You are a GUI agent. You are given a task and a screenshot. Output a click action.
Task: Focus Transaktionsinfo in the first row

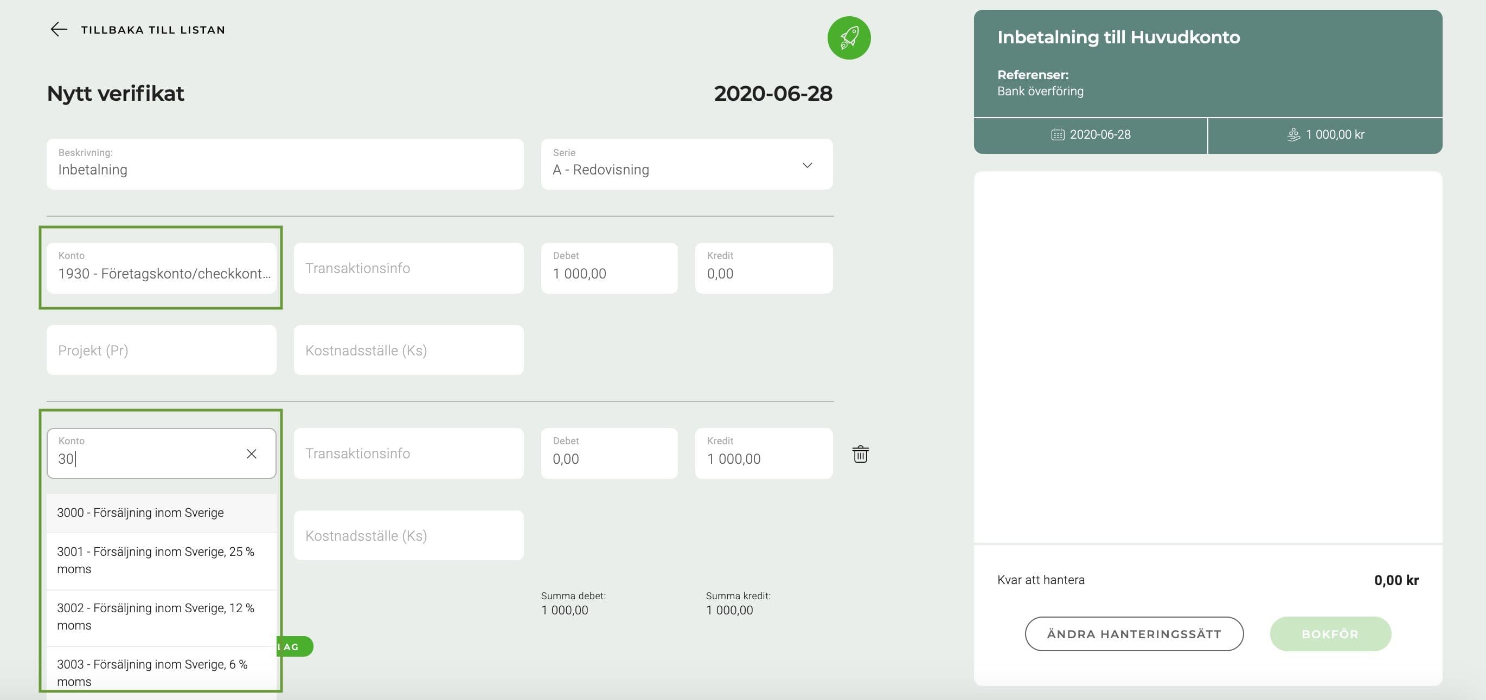[x=408, y=268]
